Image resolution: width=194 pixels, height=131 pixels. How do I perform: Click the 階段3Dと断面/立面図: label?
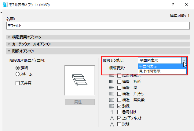tap(27, 60)
